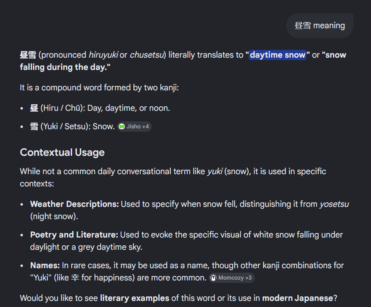Click the italic word 'hiruyuki'

pos(103,55)
